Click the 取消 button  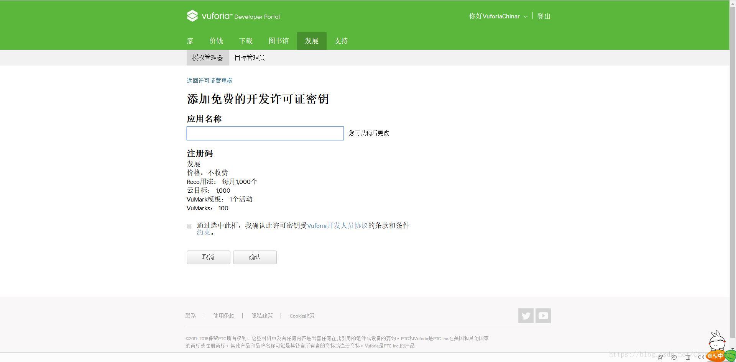coord(209,257)
